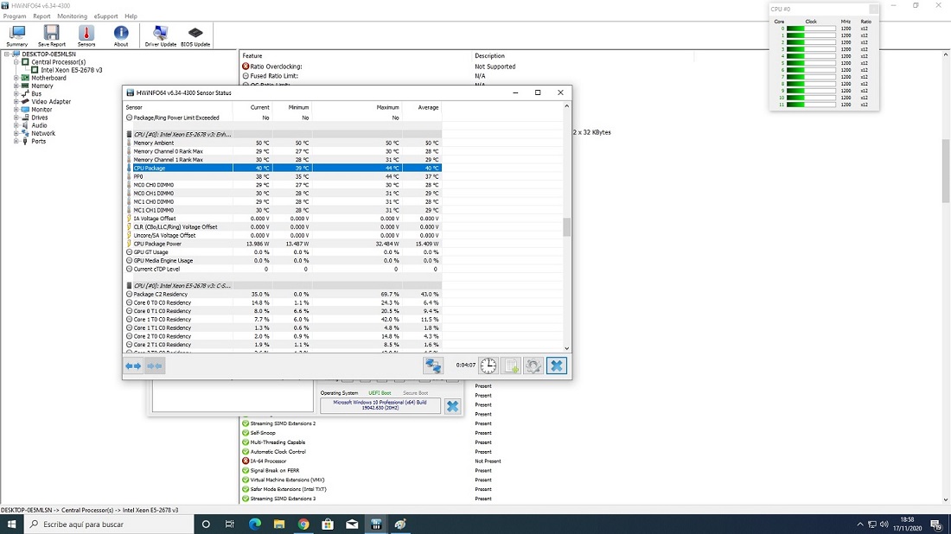Screen dimensions: 951x534
Task: Click the Microsoft Windows 10 Professional button
Action: [x=380, y=406]
